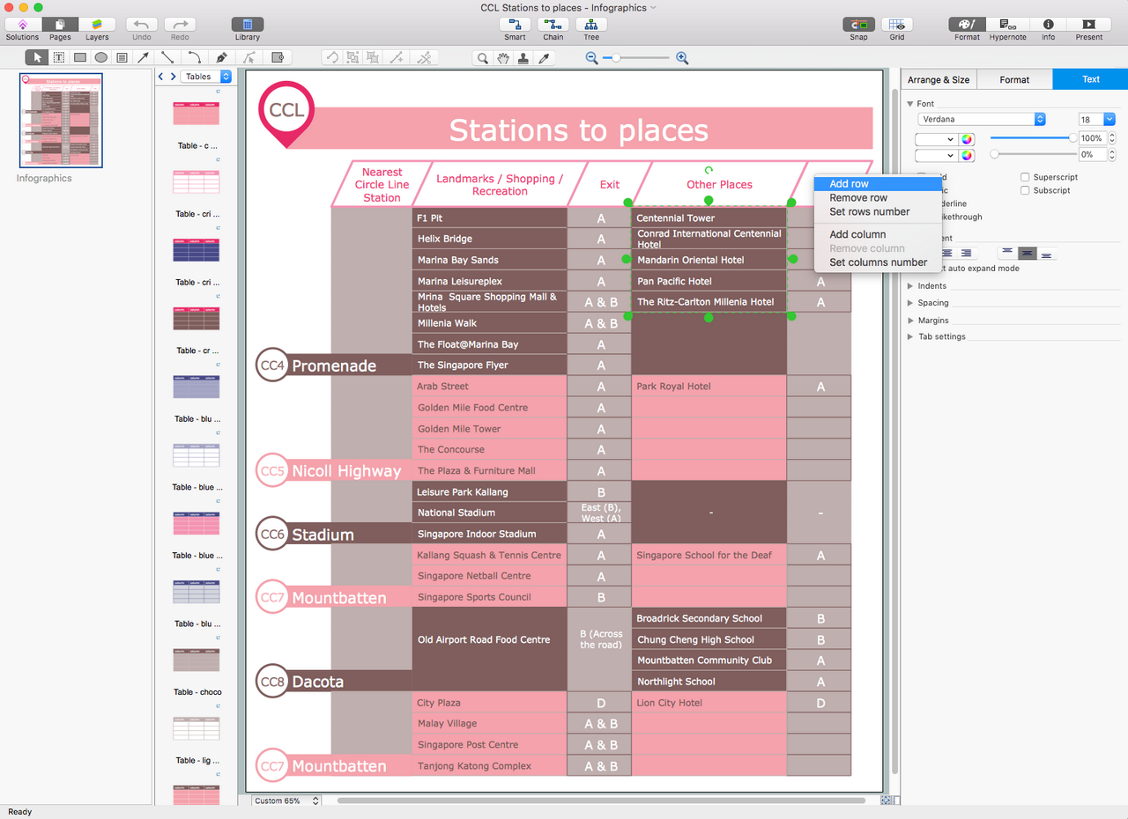
Task: Select the arrow pointer tool
Action: coord(37,58)
